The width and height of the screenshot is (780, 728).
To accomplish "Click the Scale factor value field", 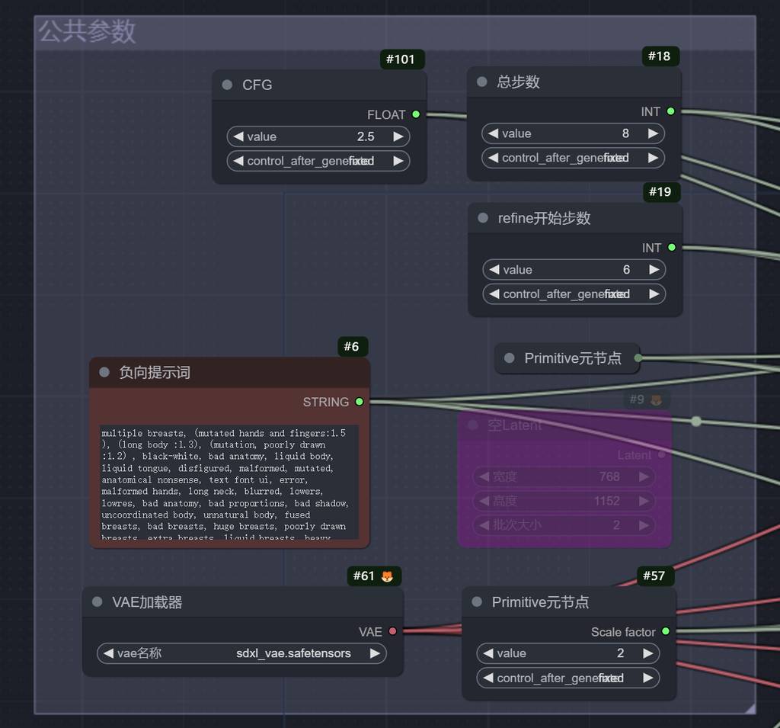I will [x=568, y=653].
